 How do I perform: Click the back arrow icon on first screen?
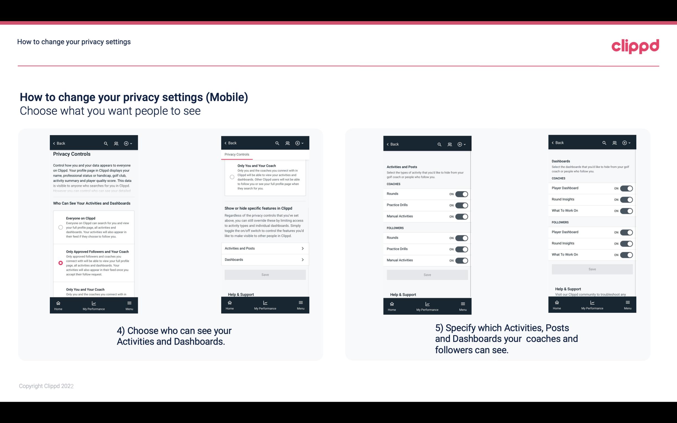54,143
